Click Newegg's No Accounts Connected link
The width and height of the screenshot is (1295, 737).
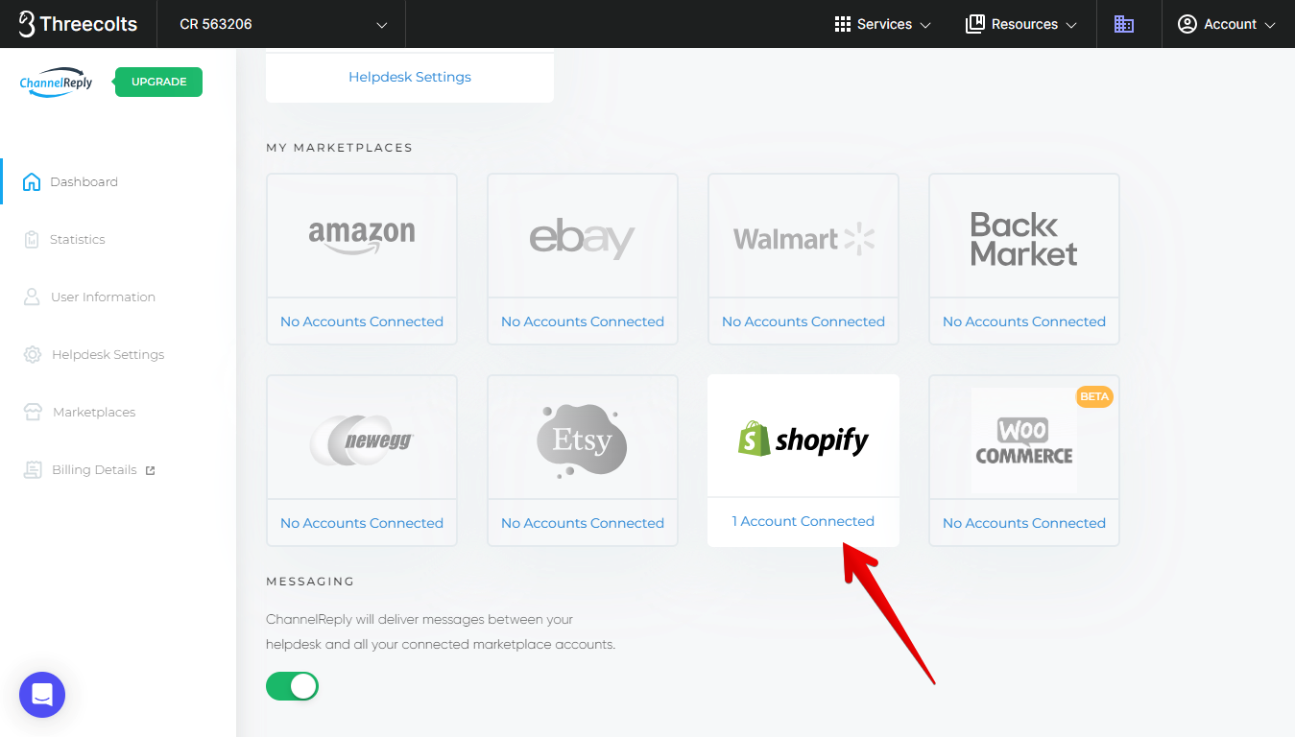click(362, 523)
